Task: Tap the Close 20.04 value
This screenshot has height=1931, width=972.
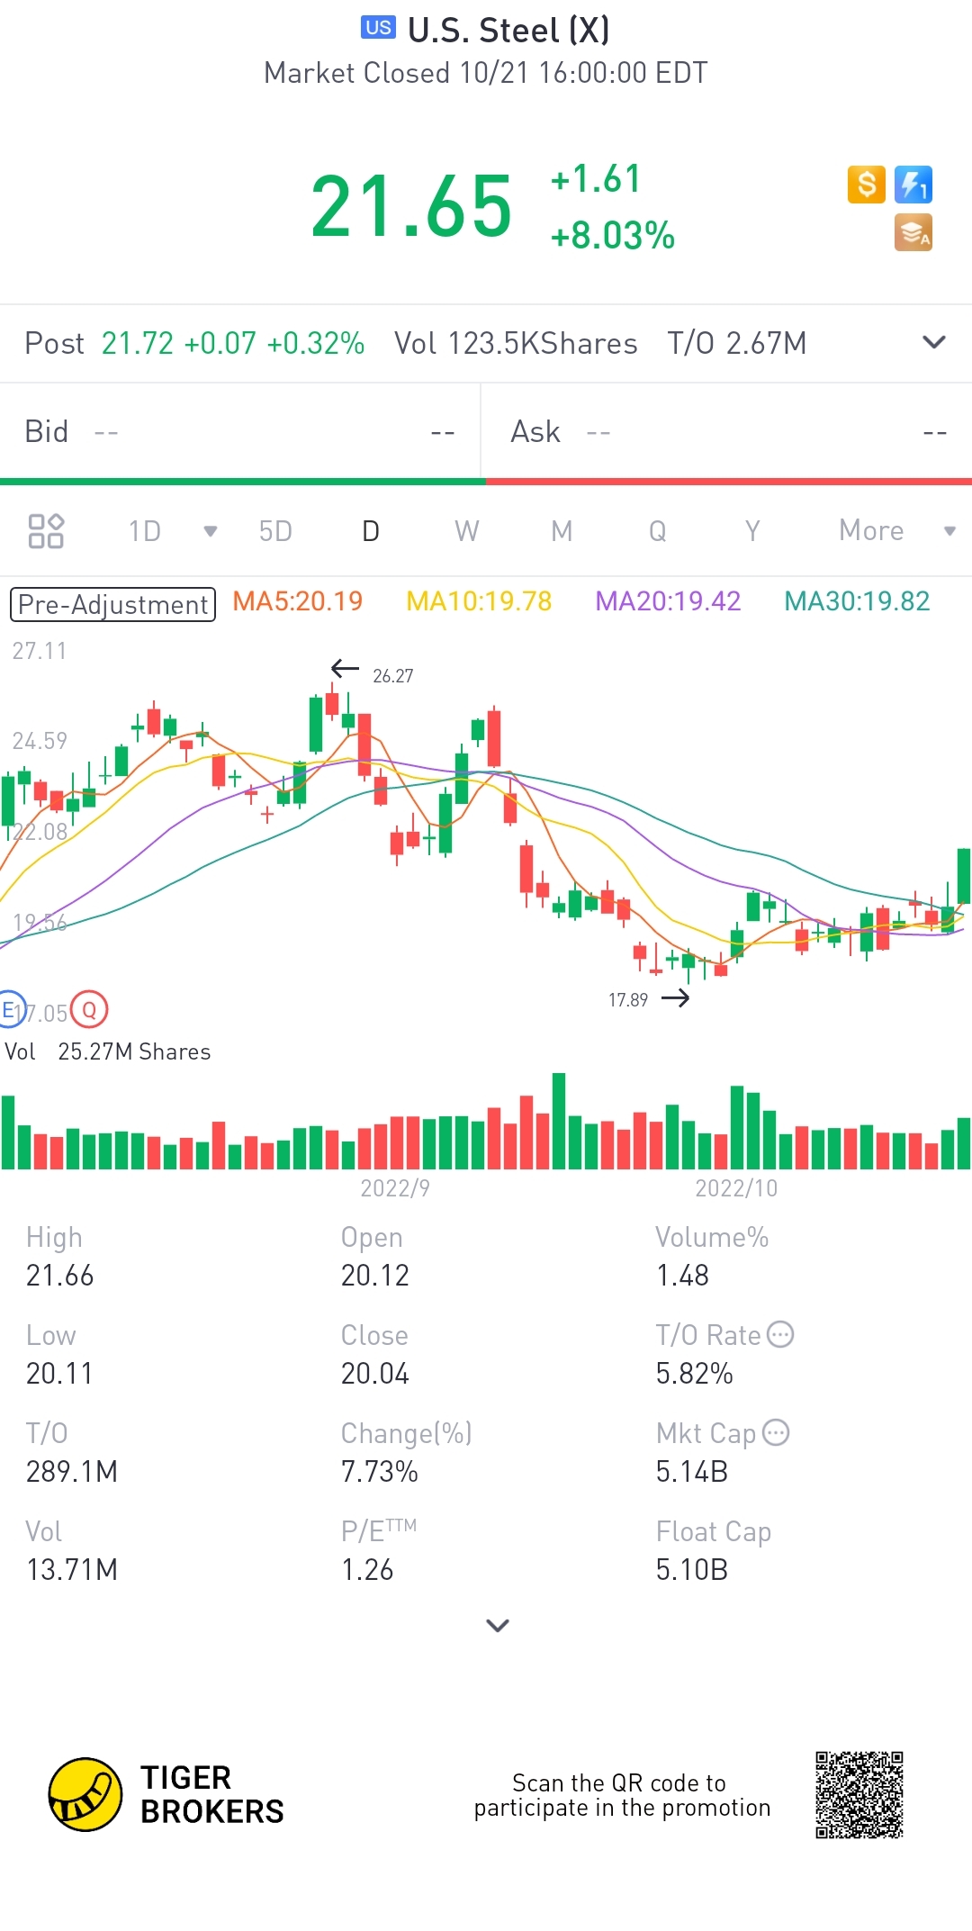Action: (375, 1374)
